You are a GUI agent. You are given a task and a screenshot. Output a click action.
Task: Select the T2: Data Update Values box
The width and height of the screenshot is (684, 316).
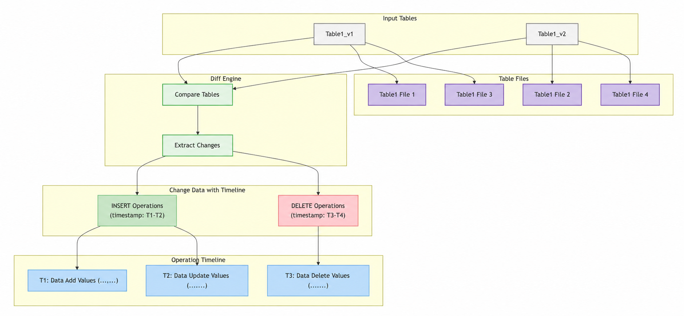coord(197,280)
